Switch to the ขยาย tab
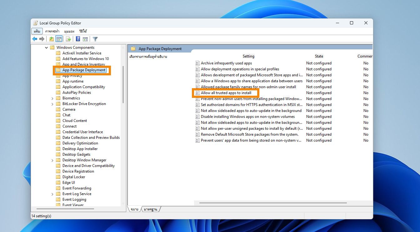This screenshot has height=232, width=420. coord(134,209)
